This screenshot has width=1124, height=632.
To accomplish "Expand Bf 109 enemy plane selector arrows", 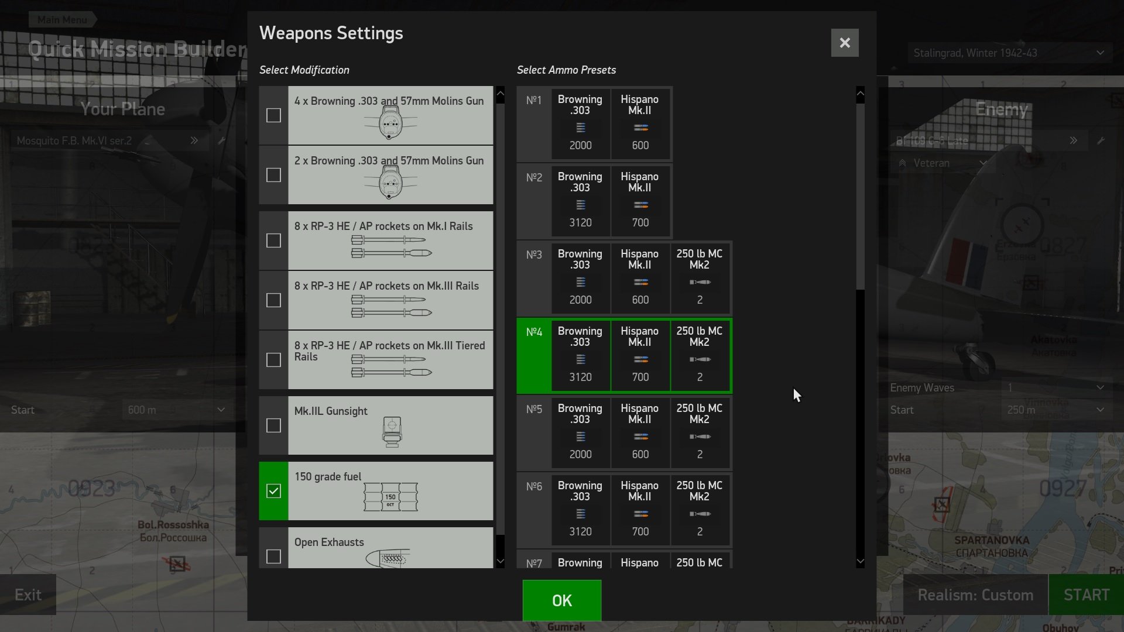I will coord(1073,140).
